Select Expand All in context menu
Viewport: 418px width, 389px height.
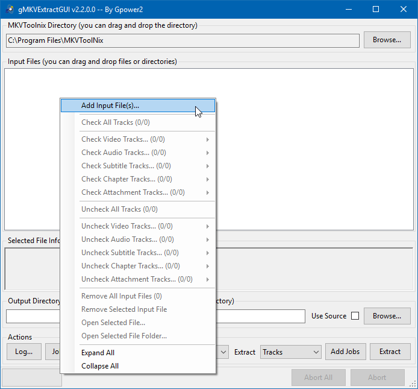[x=138, y=353]
